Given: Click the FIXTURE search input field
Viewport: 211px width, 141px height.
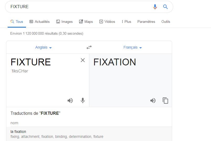Looking at the screenshot, I should (79, 7).
